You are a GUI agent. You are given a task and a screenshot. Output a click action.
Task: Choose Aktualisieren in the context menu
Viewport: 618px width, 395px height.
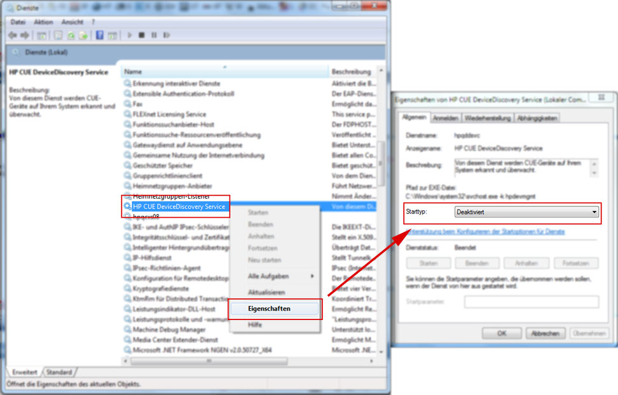click(275, 292)
